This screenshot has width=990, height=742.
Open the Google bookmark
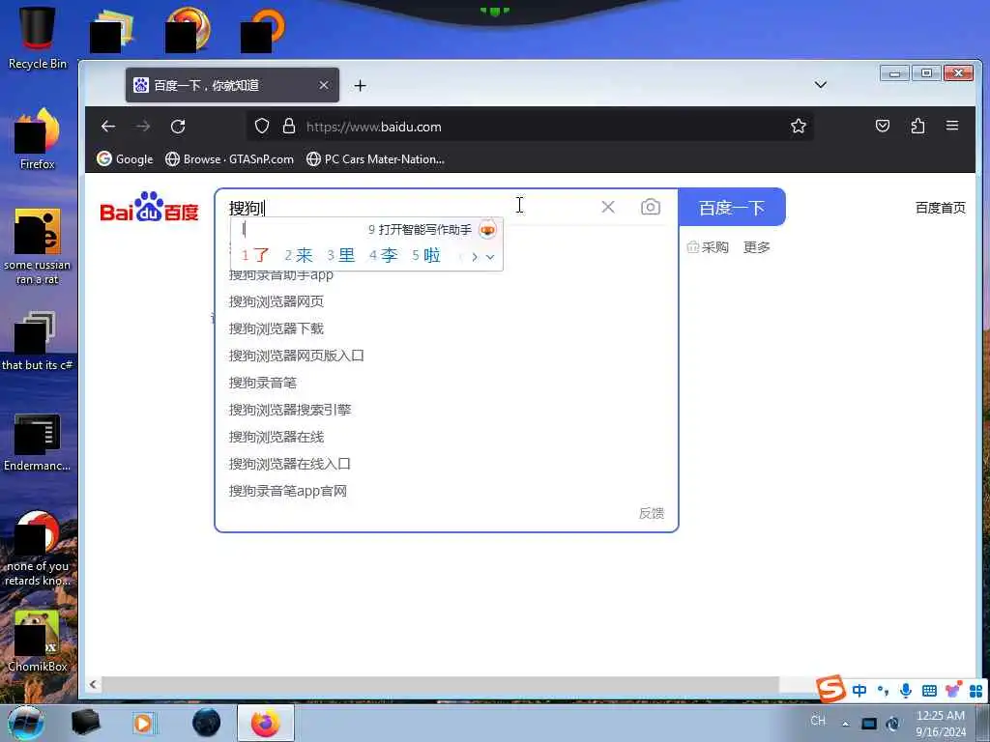tap(125, 159)
